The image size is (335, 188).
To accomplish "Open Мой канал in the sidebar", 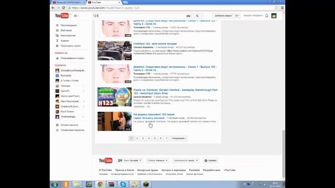I will point(66,30).
